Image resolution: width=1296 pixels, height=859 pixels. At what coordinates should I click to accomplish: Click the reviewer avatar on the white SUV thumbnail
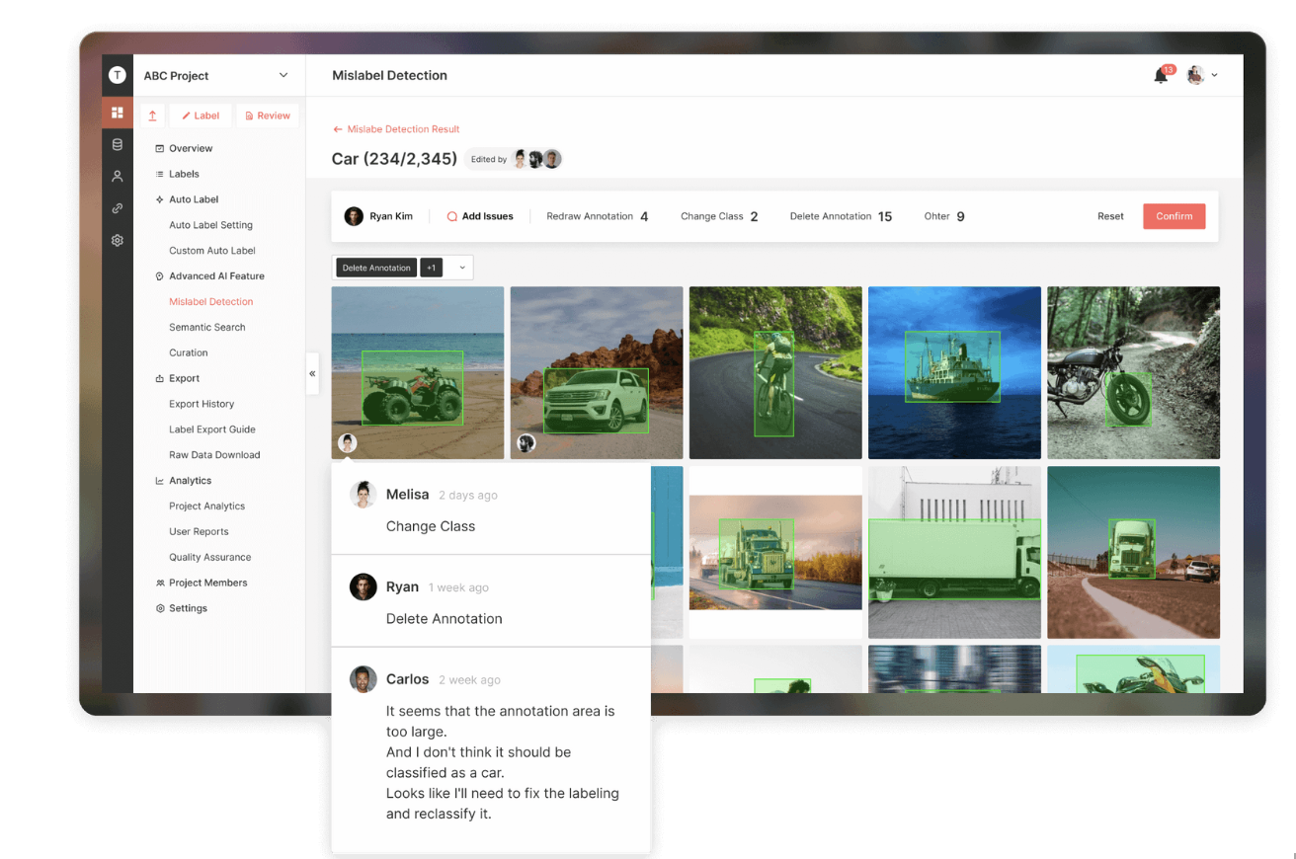tap(526, 443)
